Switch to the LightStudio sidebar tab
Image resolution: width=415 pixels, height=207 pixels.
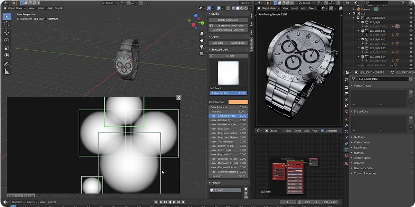tap(252, 44)
